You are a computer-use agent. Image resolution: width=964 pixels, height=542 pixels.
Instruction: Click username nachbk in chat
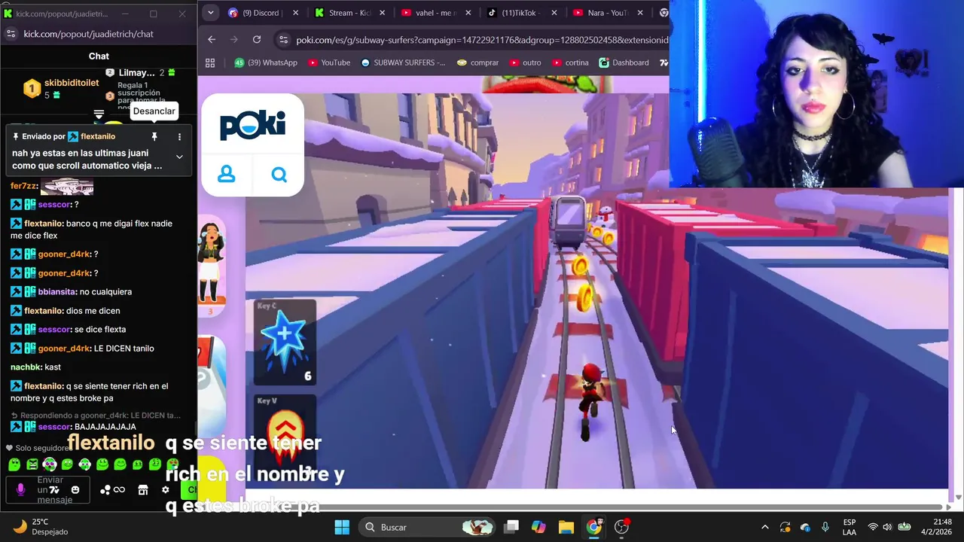pyautogui.click(x=25, y=367)
